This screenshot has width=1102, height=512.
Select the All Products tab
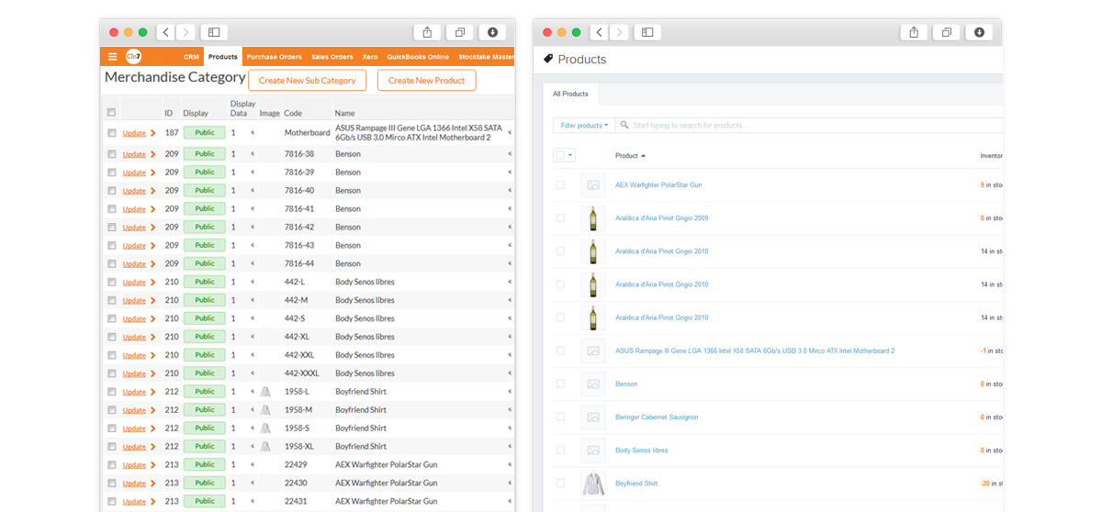point(570,94)
